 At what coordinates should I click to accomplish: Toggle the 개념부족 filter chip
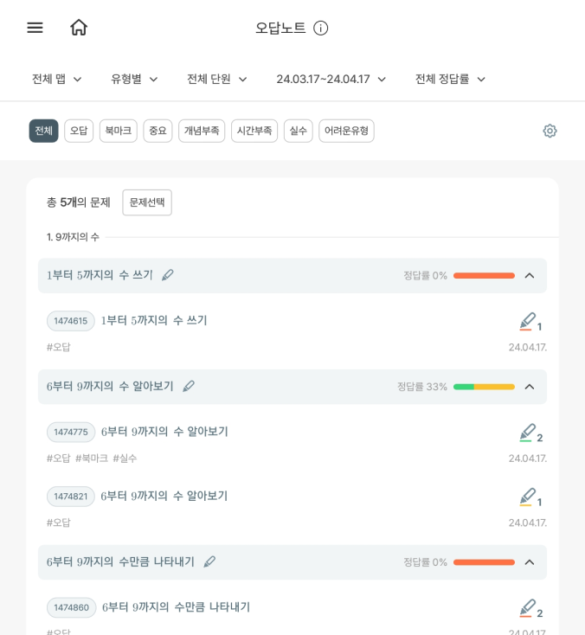point(202,131)
